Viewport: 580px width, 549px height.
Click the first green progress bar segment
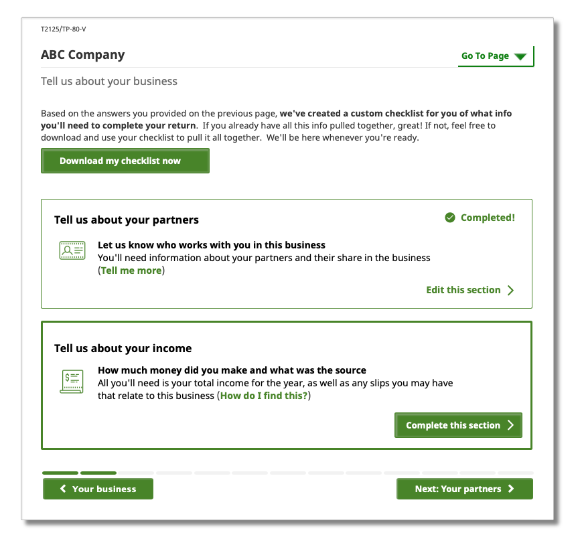[x=60, y=473]
